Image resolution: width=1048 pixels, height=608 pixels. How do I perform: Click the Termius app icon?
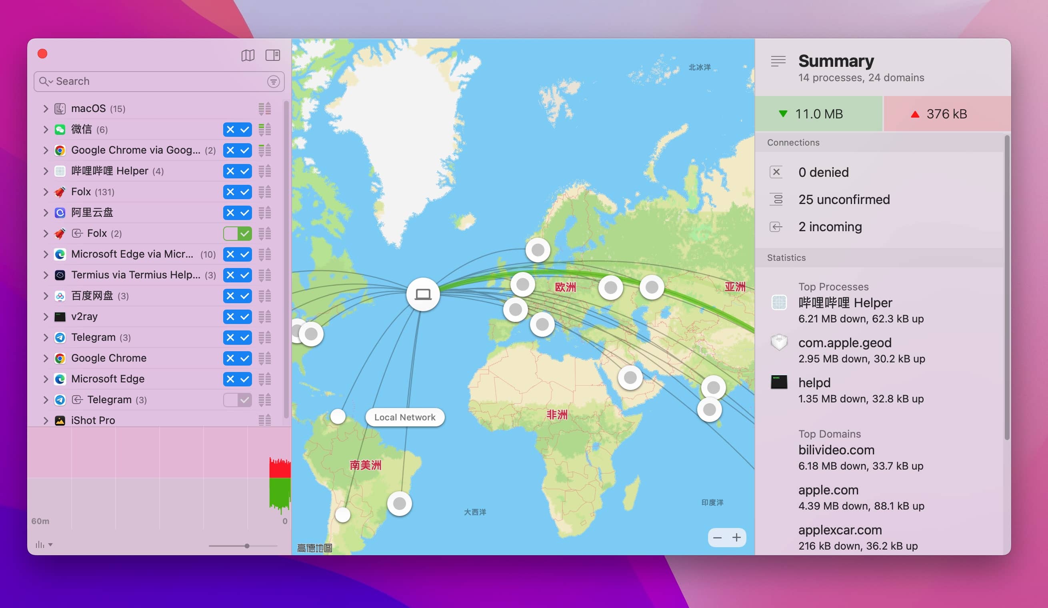tap(60, 275)
